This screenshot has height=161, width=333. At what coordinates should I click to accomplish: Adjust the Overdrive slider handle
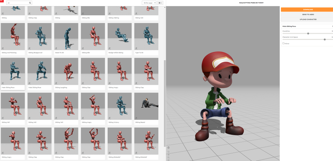308,33
